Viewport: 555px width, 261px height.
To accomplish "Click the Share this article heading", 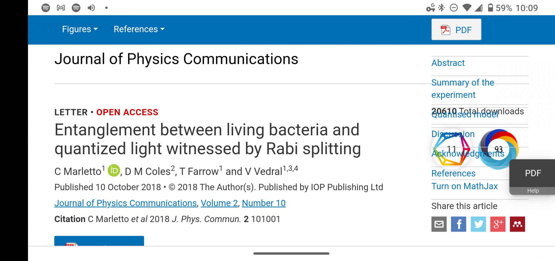I will 464,206.
